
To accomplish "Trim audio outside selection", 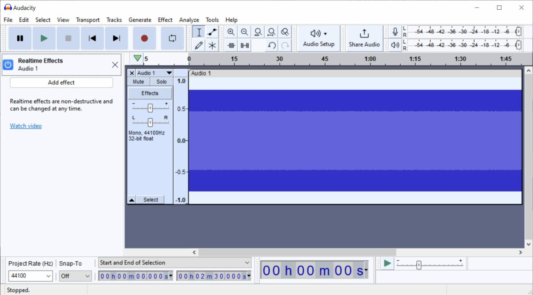I will [231, 45].
